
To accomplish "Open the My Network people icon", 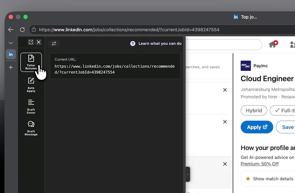I will (x=292, y=45).
